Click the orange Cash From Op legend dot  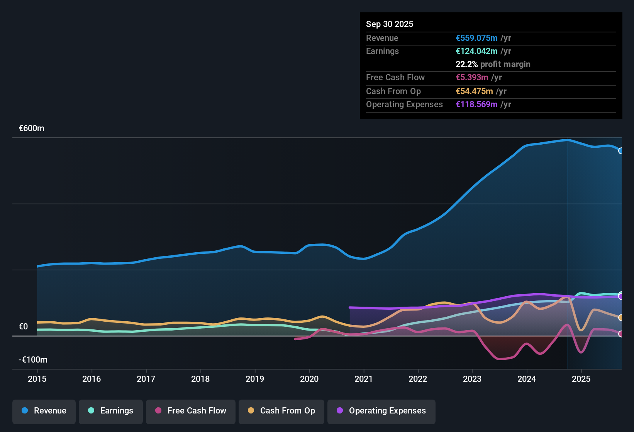pos(251,411)
